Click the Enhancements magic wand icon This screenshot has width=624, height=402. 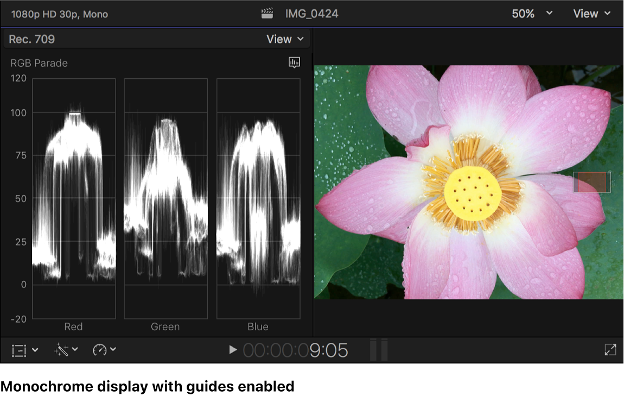61,350
